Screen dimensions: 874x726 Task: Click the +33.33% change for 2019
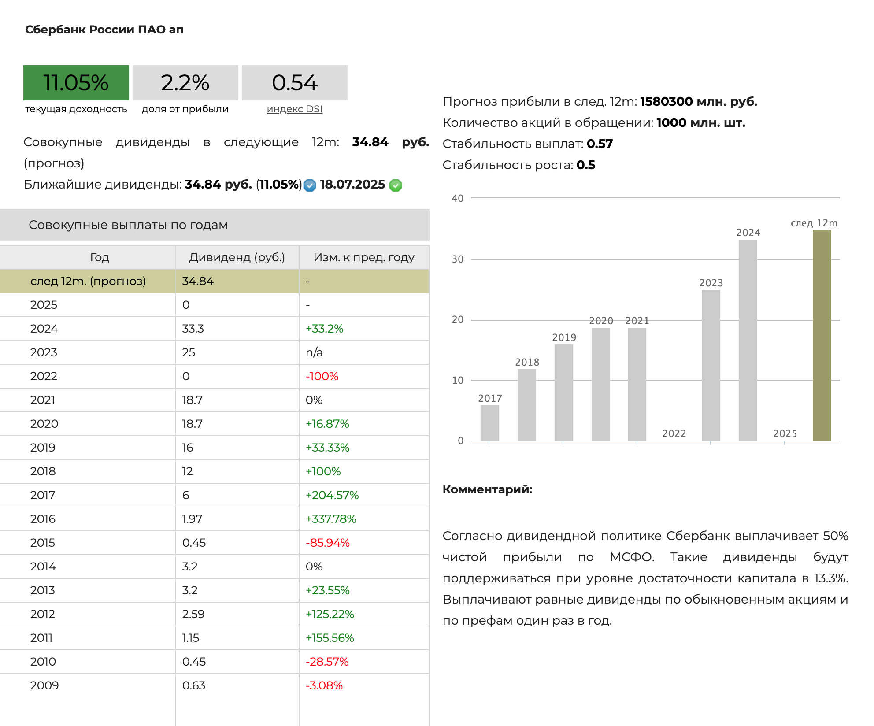tap(328, 448)
